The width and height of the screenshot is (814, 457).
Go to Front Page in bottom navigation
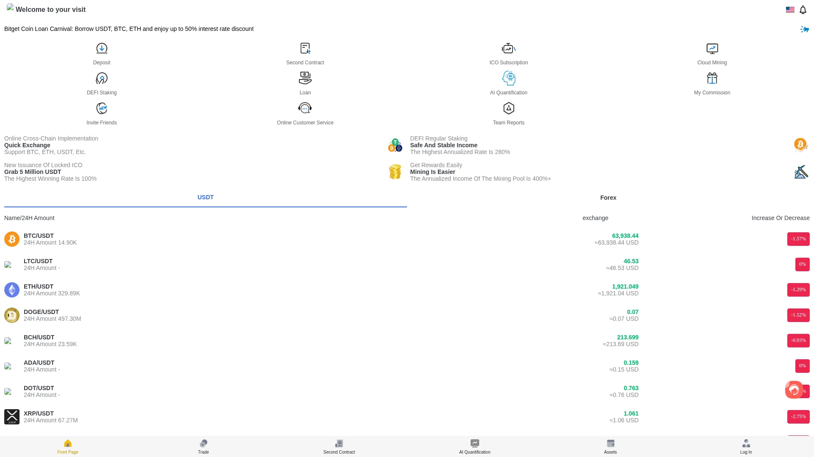[68, 446]
